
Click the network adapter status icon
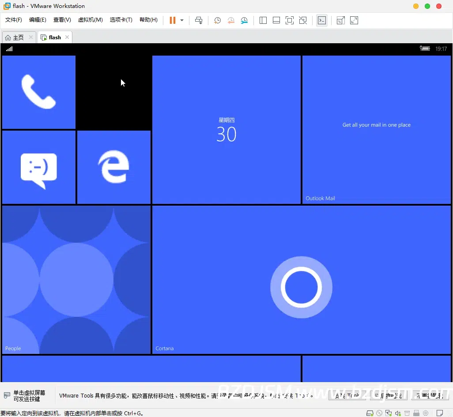pyautogui.click(x=389, y=413)
